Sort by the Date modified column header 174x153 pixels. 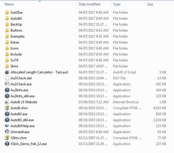(89, 4)
